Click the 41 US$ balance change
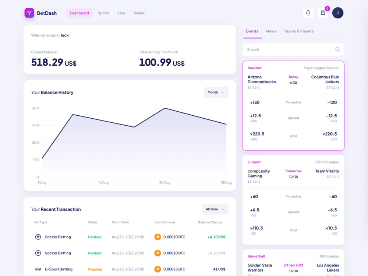368x276 pixels. click(219, 269)
